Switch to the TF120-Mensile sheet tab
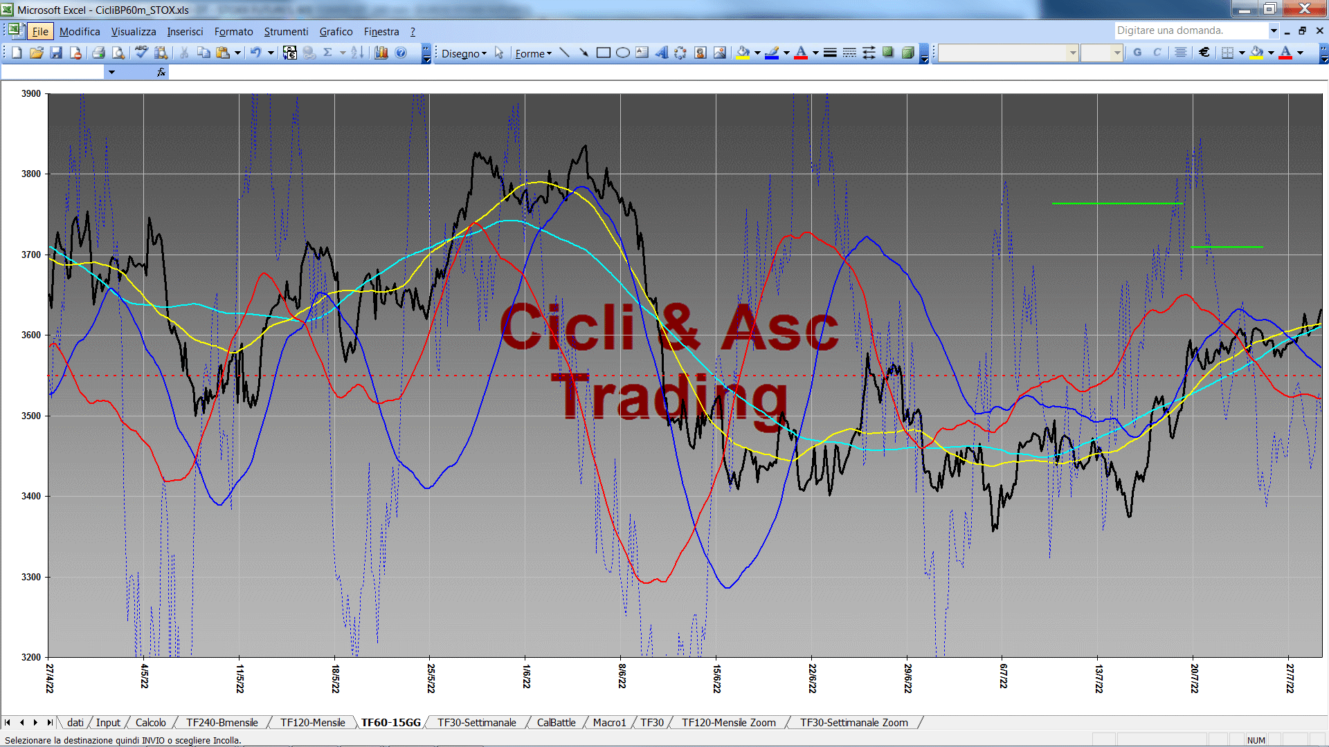The width and height of the screenshot is (1329, 747). coord(312,722)
